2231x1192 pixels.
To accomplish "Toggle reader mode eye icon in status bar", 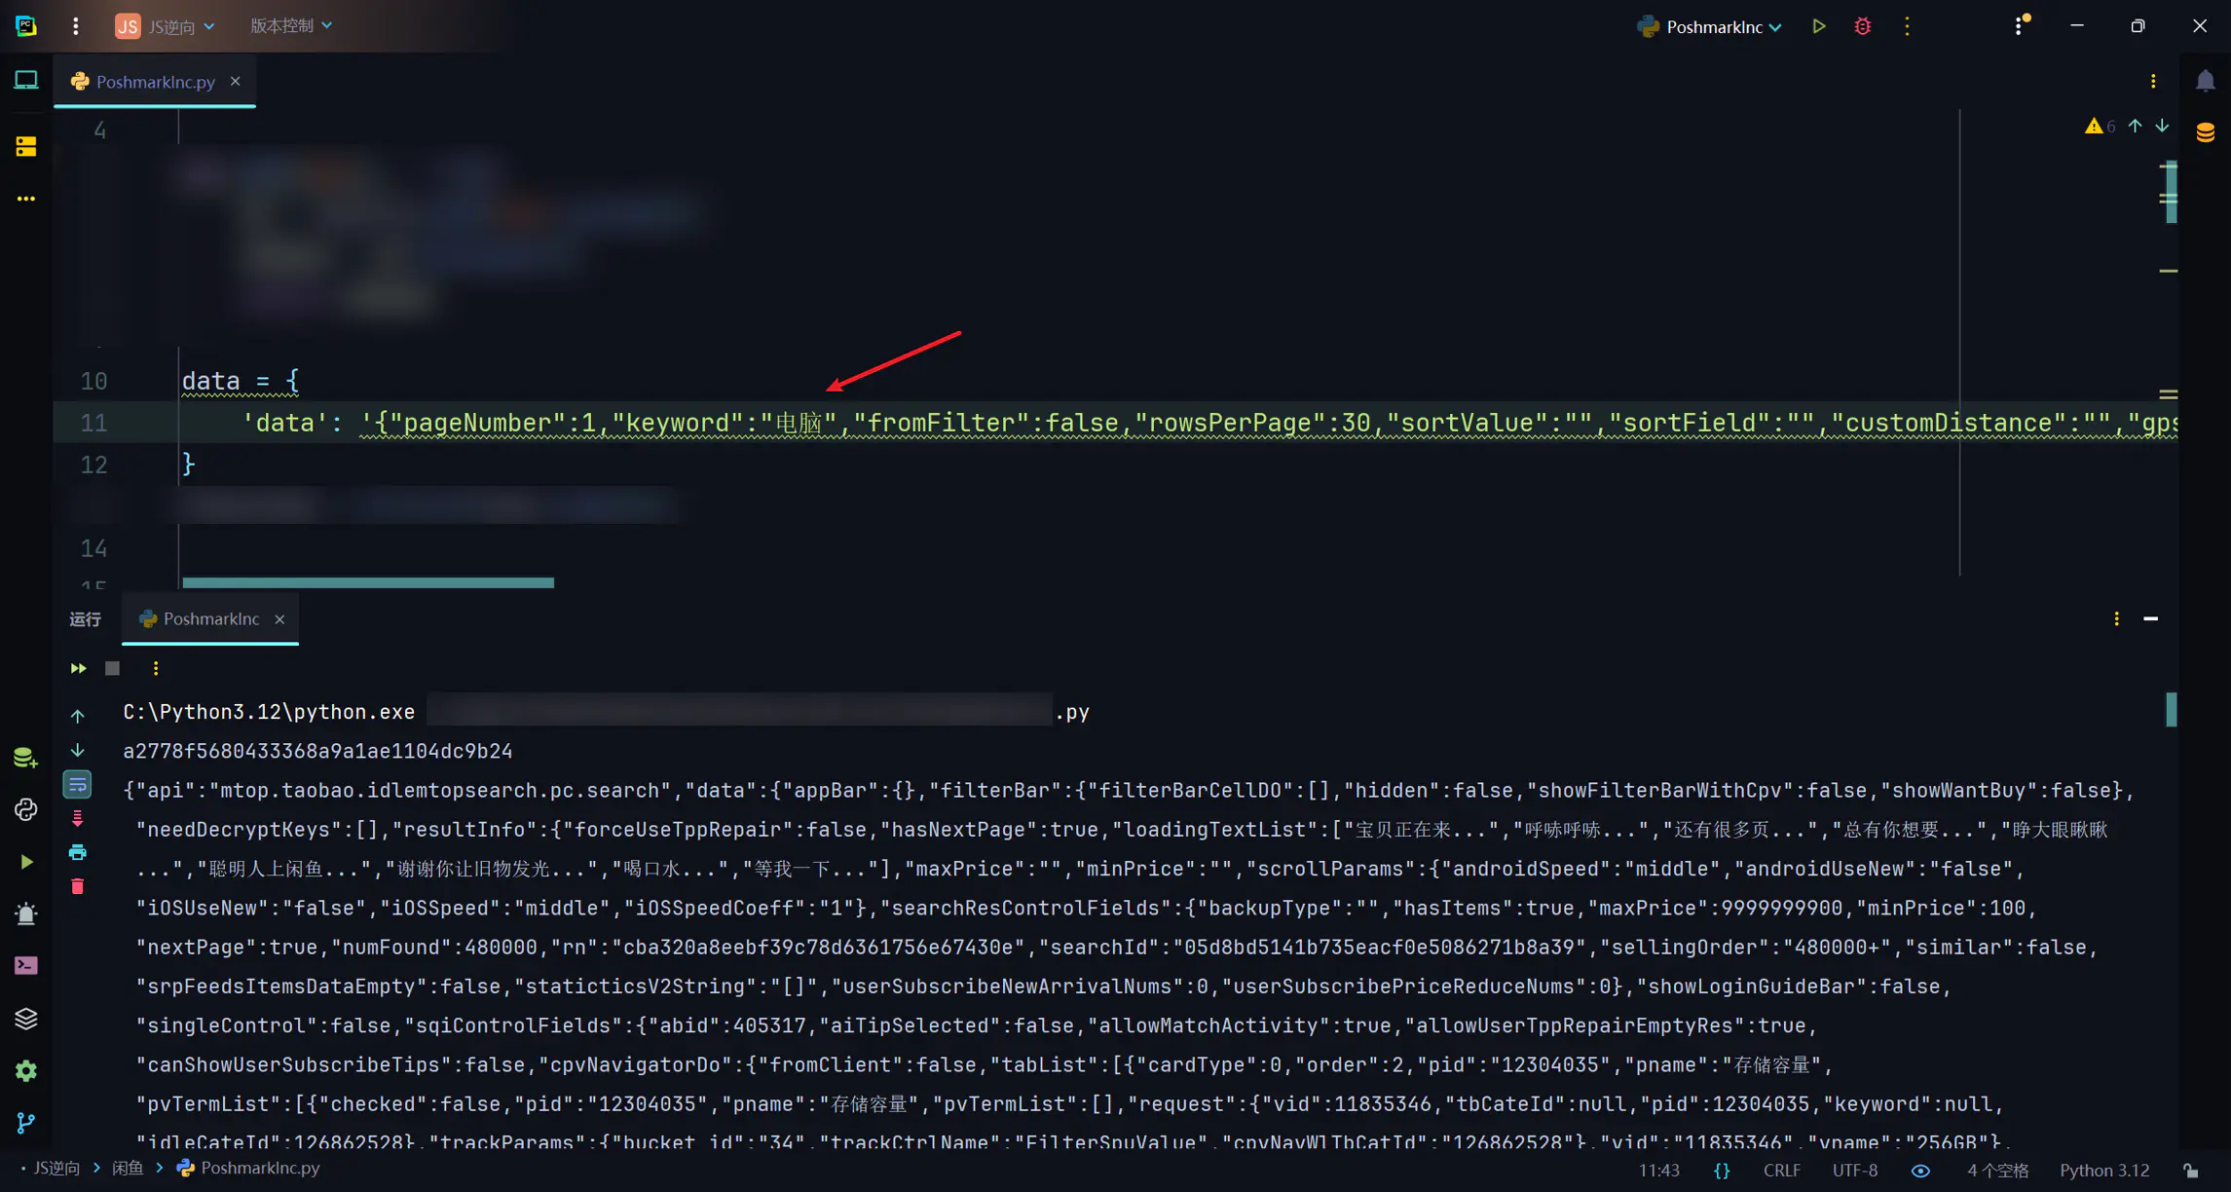I will tap(1920, 1171).
